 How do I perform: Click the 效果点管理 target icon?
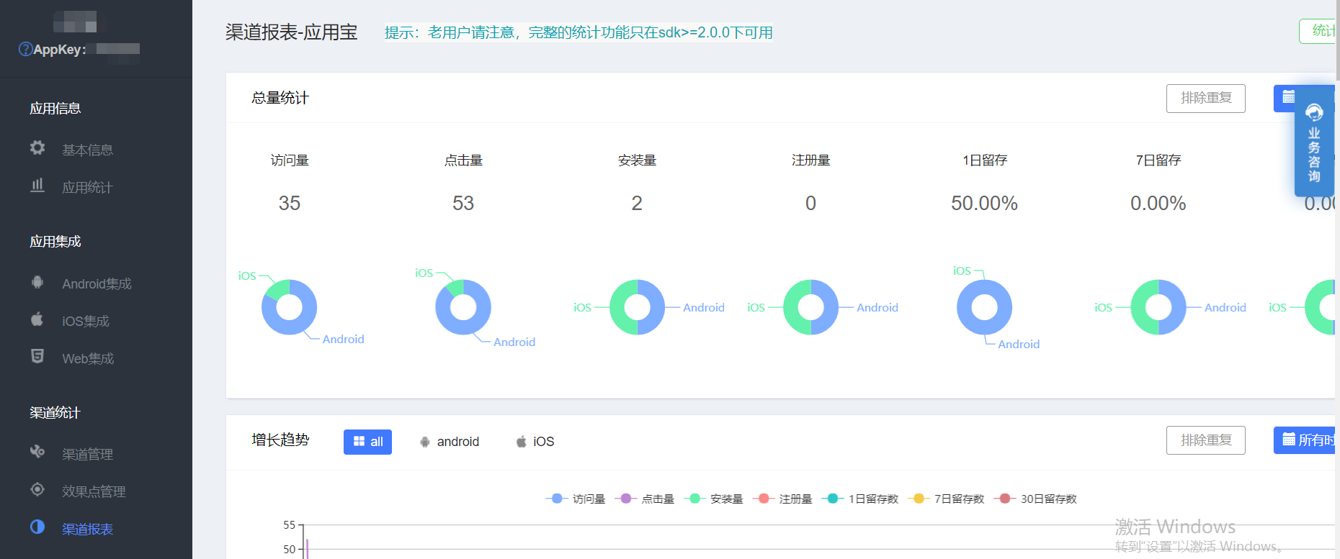tap(37, 490)
